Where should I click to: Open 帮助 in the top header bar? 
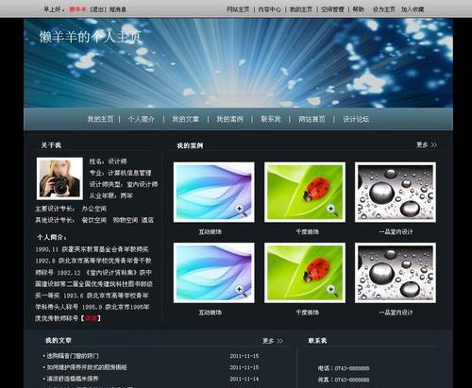pyautogui.click(x=359, y=9)
